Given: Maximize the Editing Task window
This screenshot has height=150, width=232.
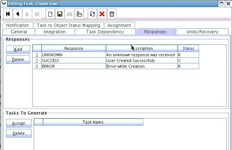Looking at the screenshot, I should click(x=222, y=4).
